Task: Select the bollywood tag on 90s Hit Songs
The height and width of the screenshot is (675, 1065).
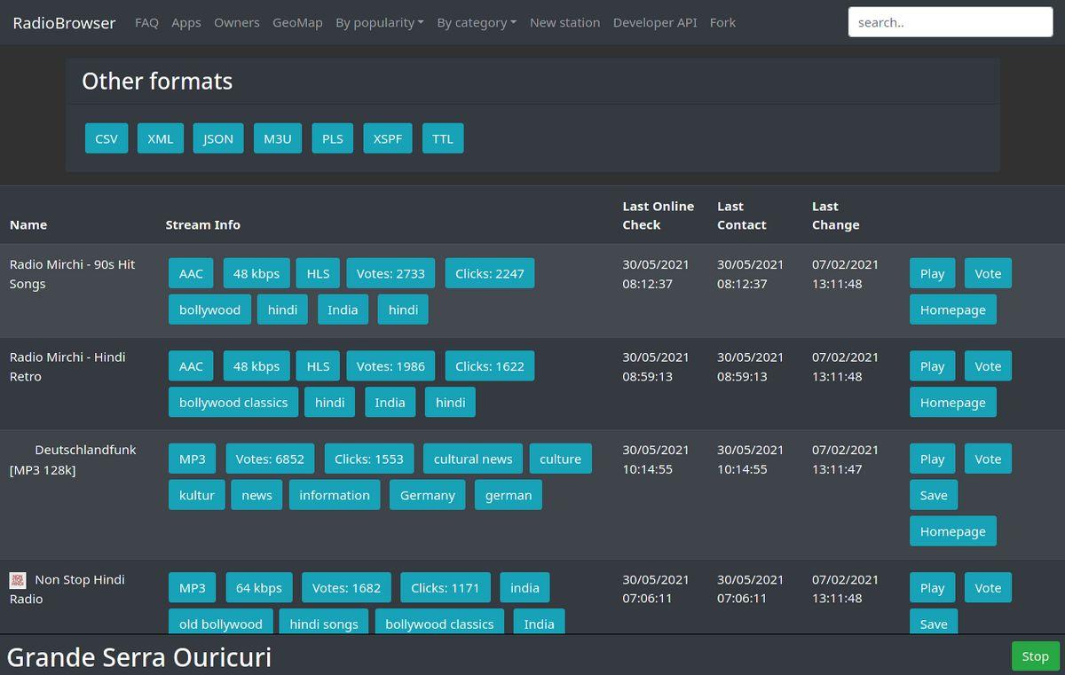Action: point(209,310)
